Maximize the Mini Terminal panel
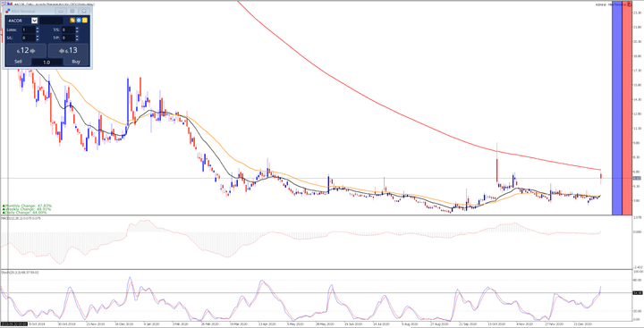The width and height of the screenshot is (644, 328). tap(72, 11)
